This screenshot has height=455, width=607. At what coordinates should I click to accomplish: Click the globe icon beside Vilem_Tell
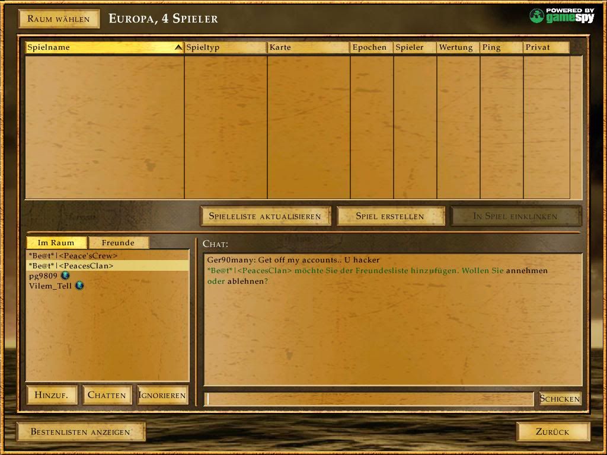(x=79, y=286)
